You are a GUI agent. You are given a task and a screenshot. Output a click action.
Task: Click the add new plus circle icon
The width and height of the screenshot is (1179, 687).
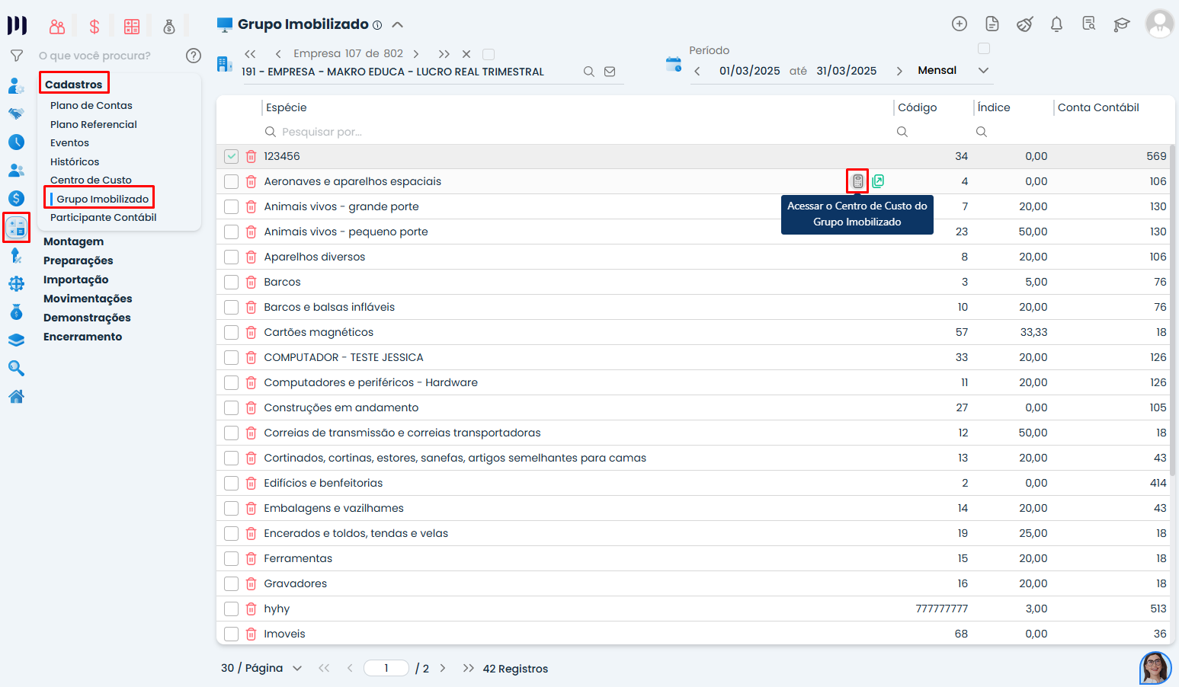coord(960,24)
